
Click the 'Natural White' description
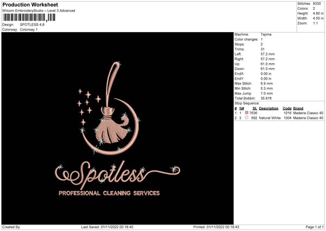[270, 118]
